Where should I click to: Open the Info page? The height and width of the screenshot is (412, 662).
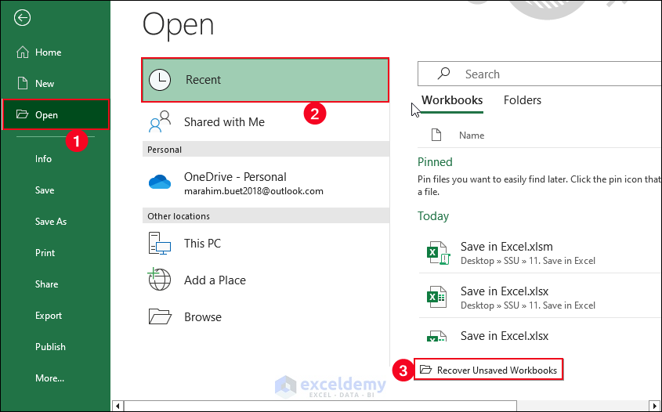coord(43,159)
